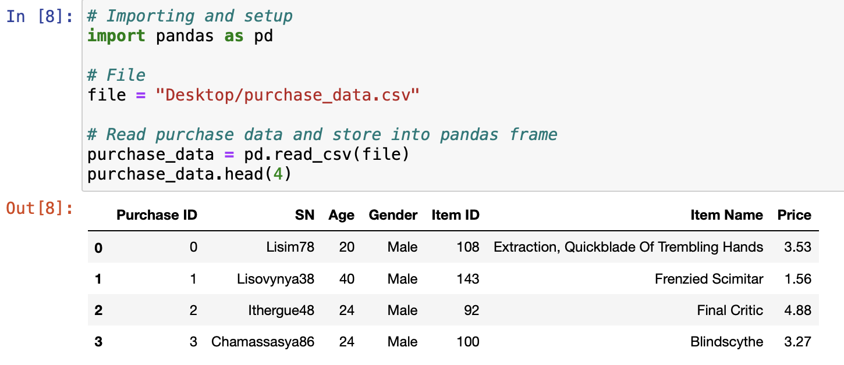Click the "Item ID" column header
This screenshot has height=365, width=844.
[456, 214]
